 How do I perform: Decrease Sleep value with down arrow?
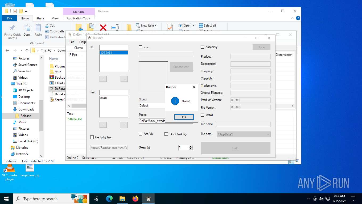pyautogui.click(x=191, y=149)
